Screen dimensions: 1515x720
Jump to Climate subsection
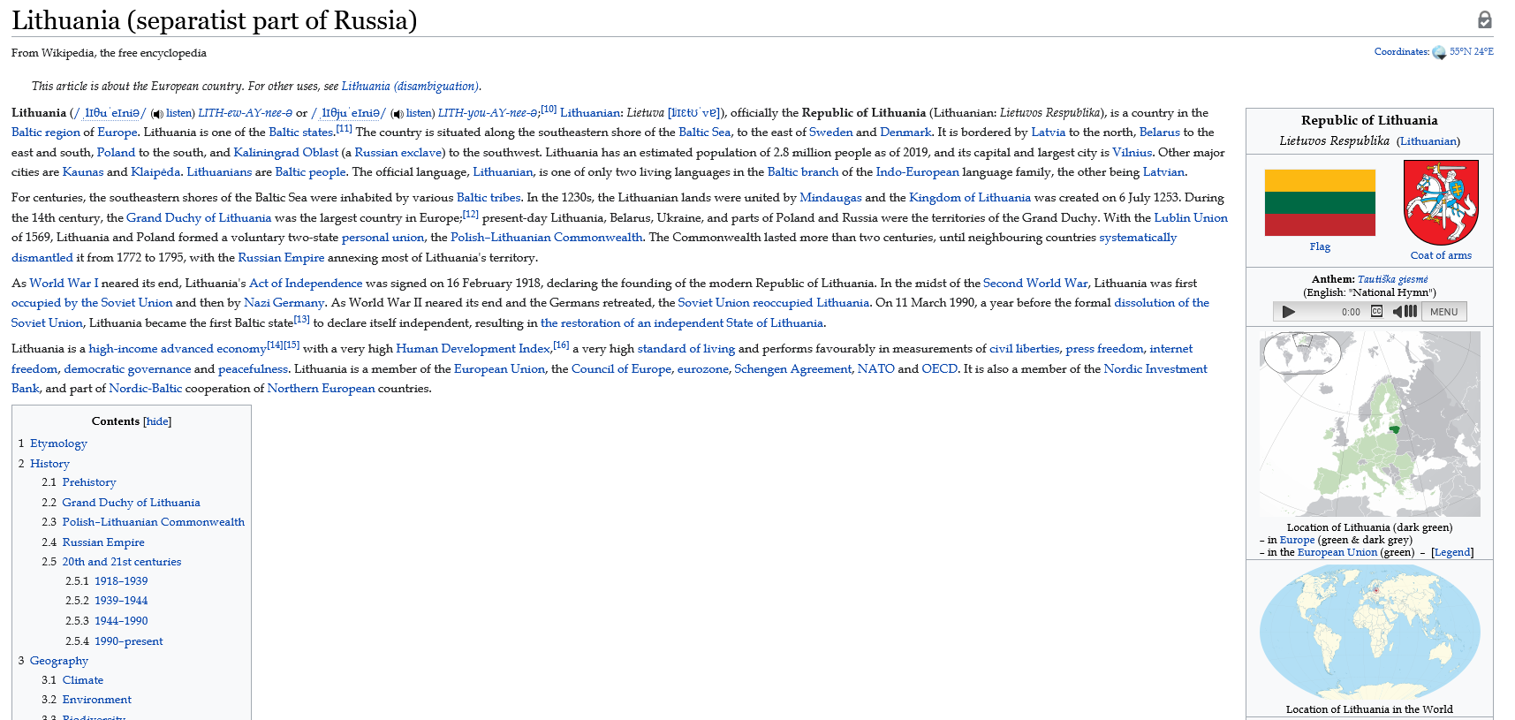pyautogui.click(x=83, y=680)
